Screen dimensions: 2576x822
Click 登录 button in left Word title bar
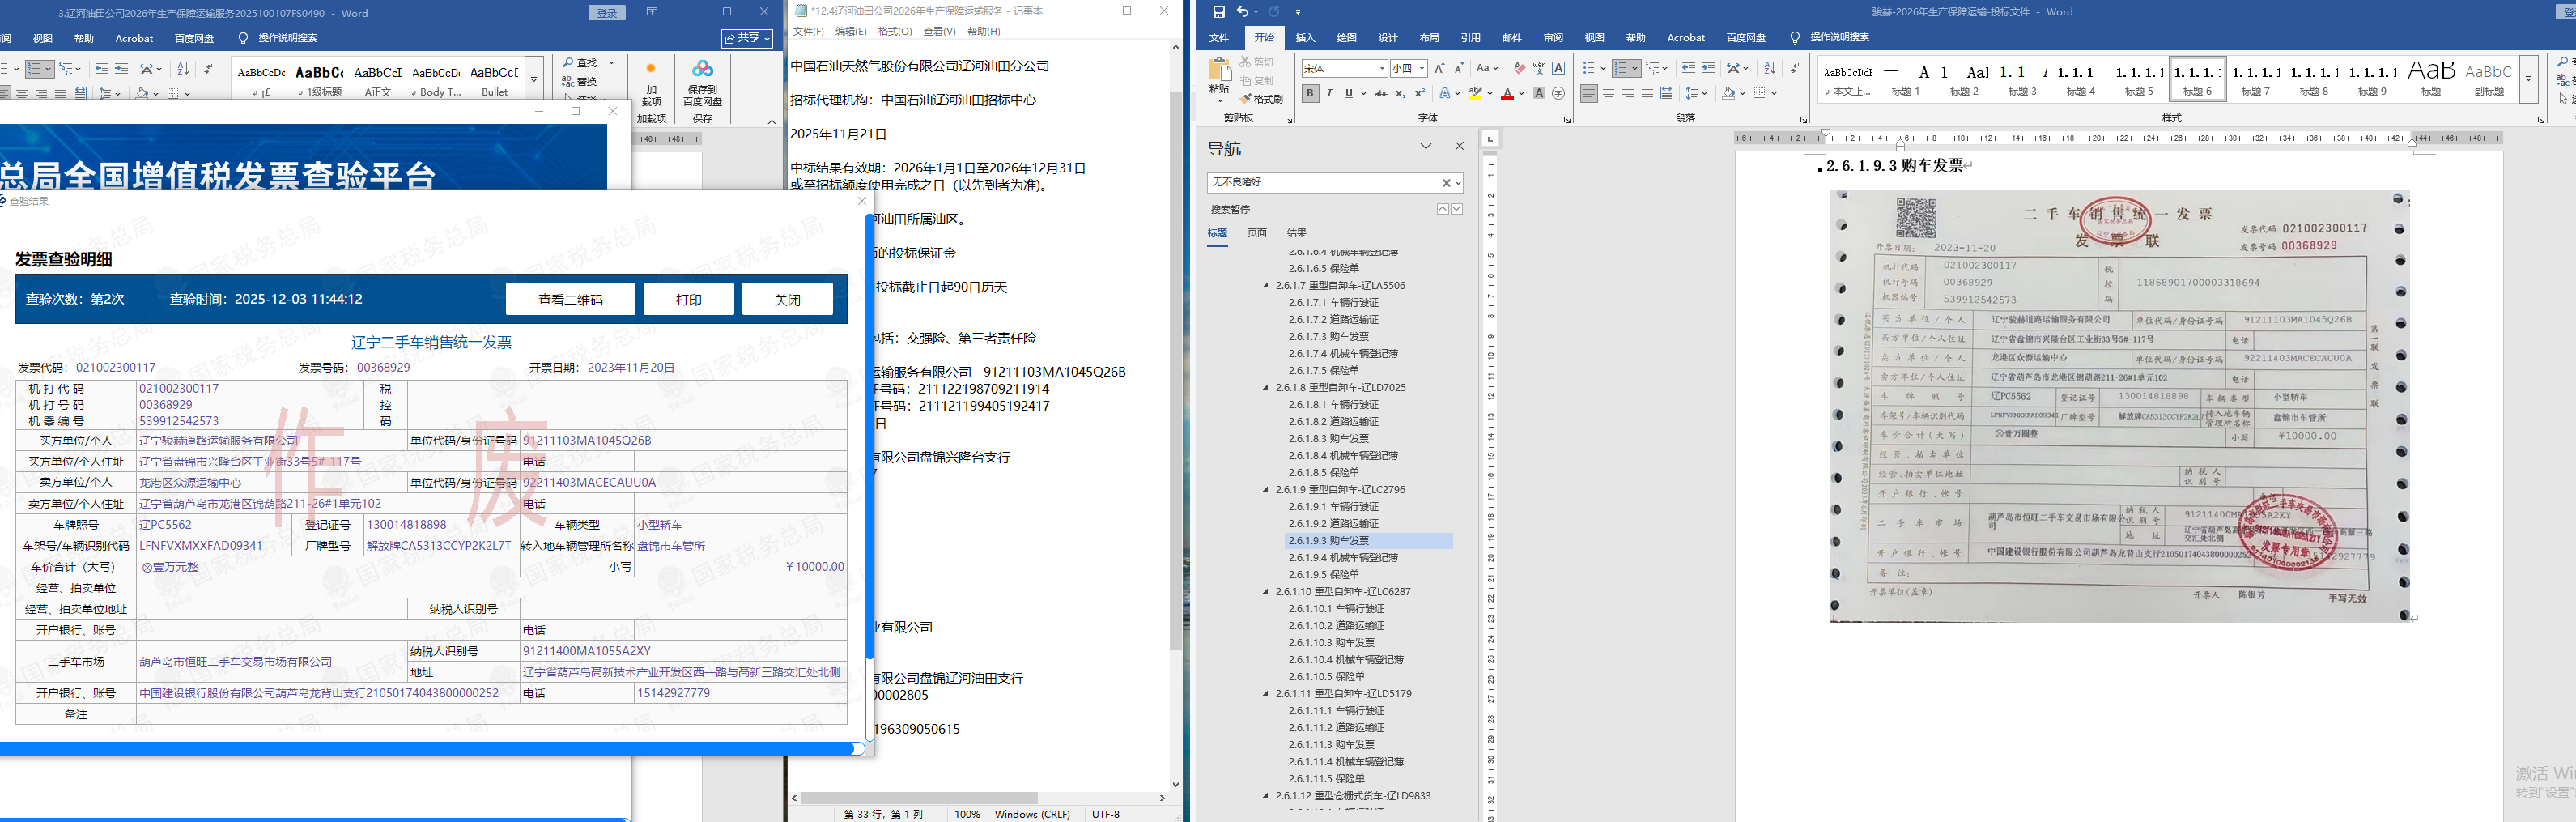point(607,13)
